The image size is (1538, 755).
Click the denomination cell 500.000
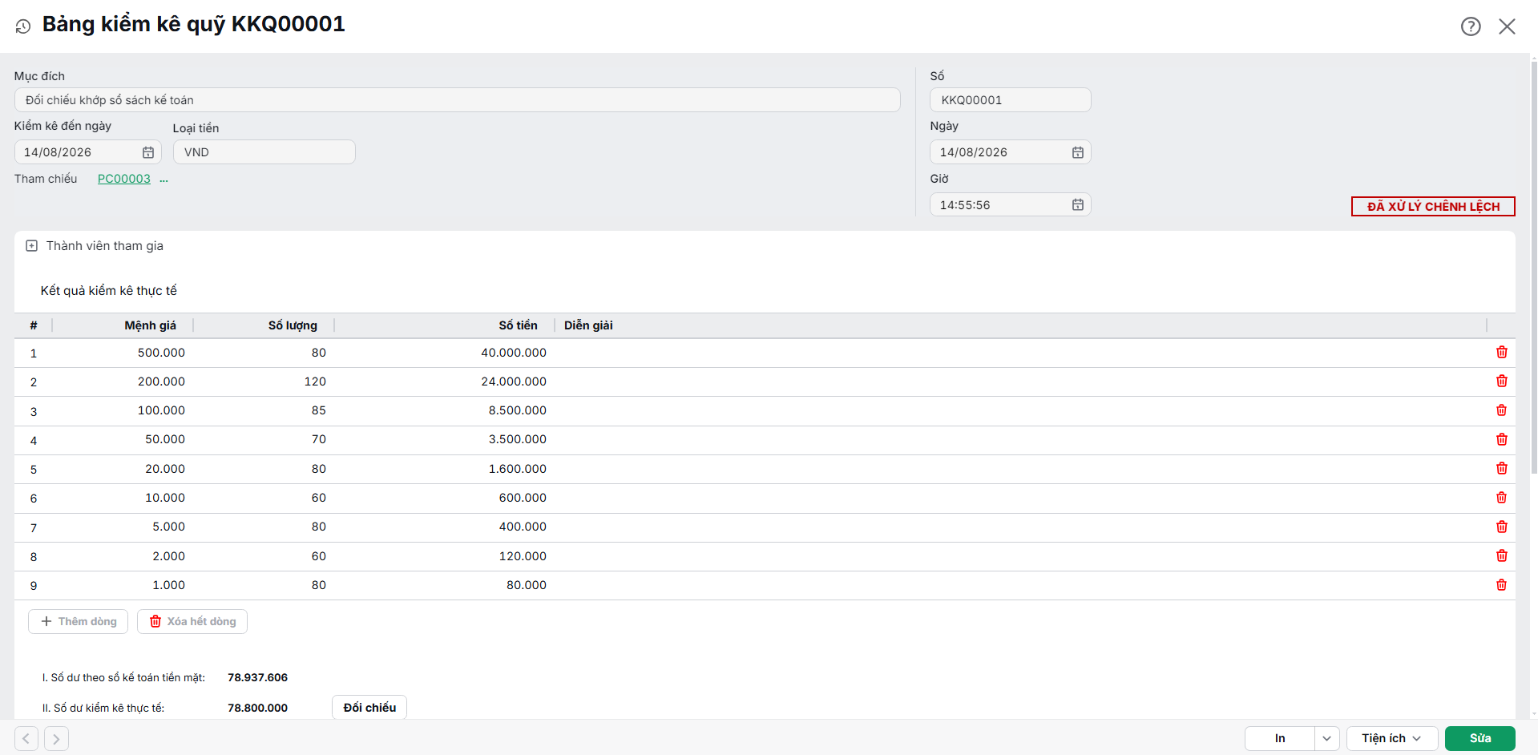[x=161, y=353]
